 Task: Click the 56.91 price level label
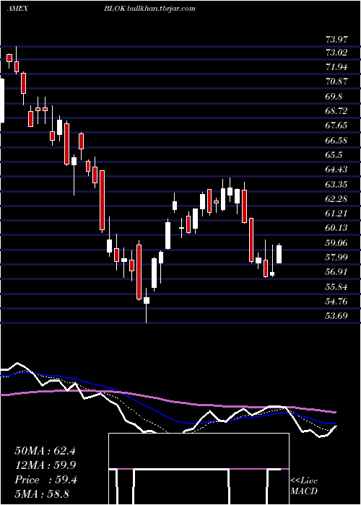[337, 272]
